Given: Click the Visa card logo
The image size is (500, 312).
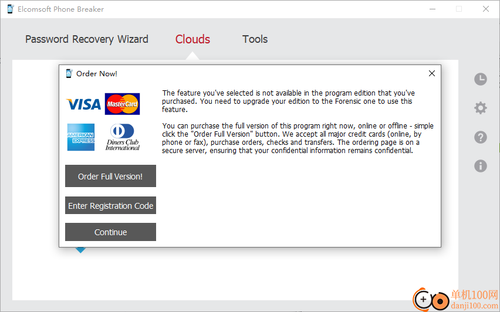Looking at the screenshot, I should 83,104.
